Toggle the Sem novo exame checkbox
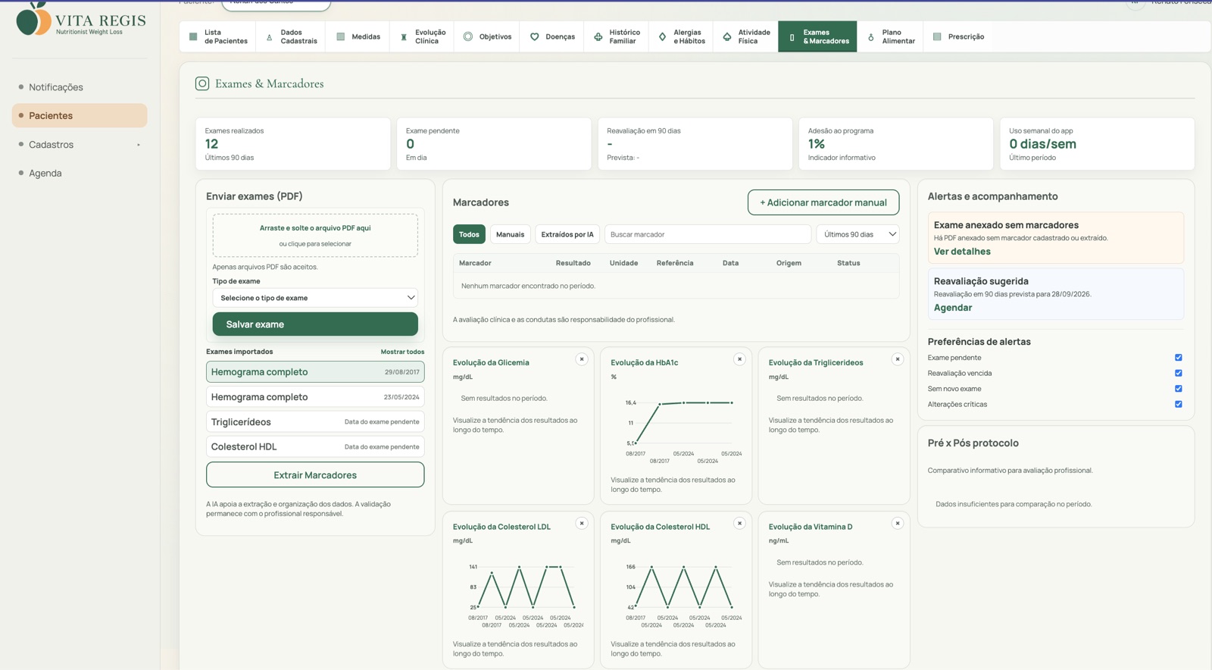1212x670 pixels. tap(1179, 389)
